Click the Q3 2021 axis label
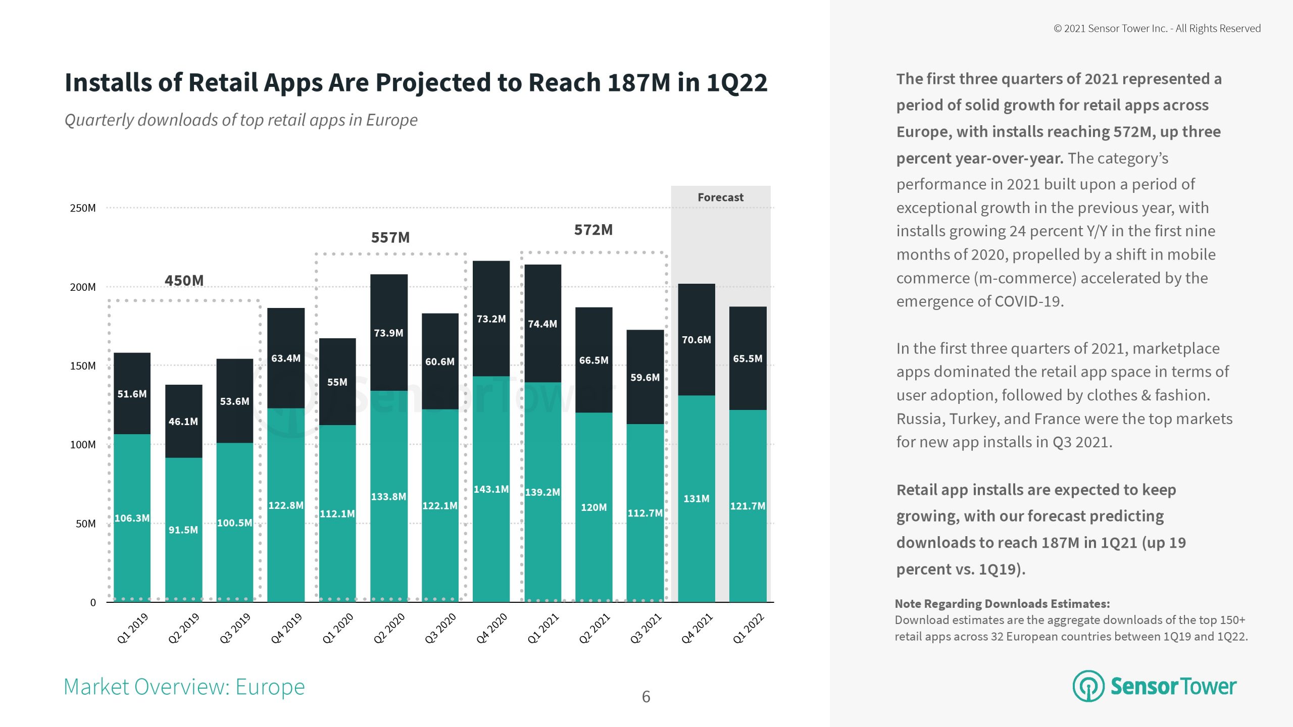 click(x=645, y=628)
